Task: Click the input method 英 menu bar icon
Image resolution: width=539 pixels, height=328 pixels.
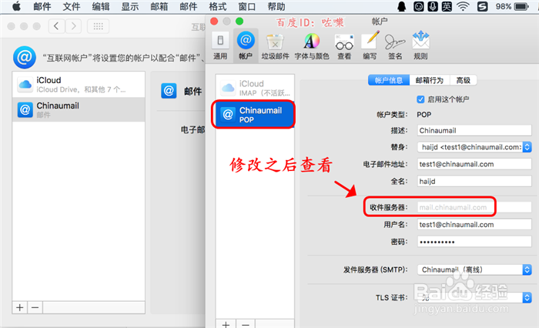Action: 447,6
